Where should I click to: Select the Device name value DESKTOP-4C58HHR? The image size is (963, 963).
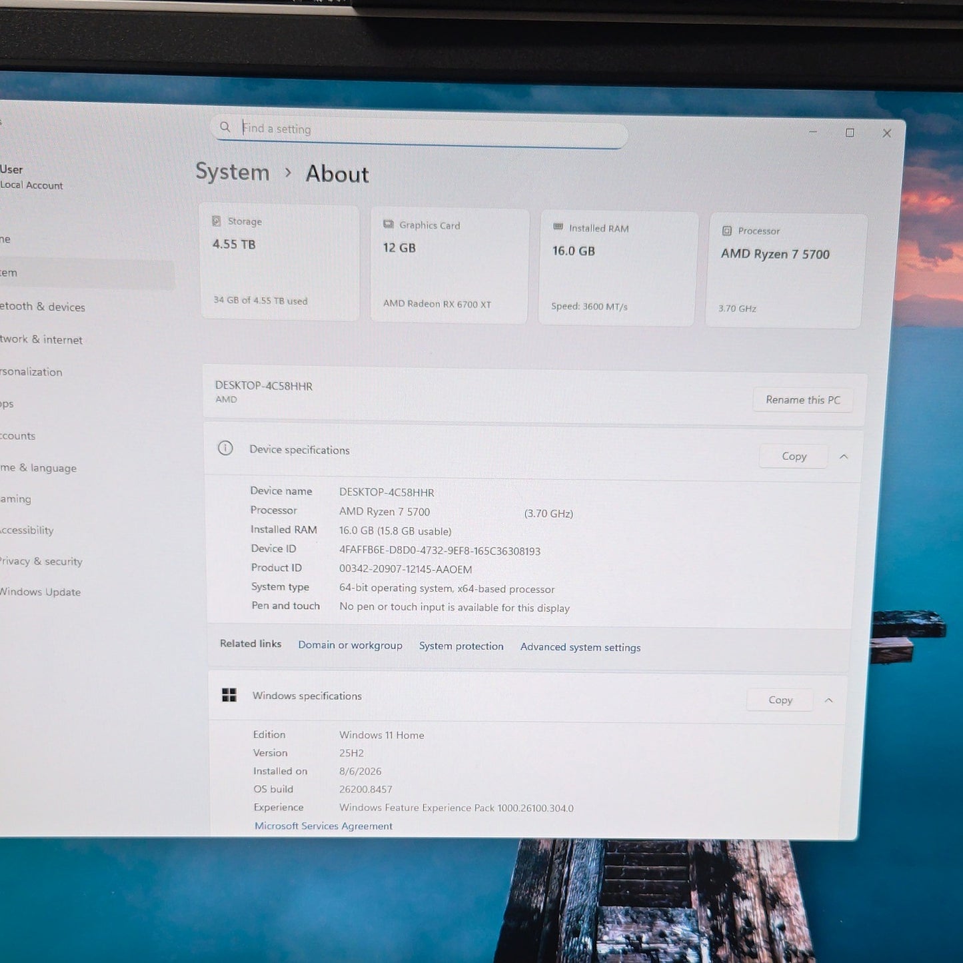pyautogui.click(x=387, y=492)
